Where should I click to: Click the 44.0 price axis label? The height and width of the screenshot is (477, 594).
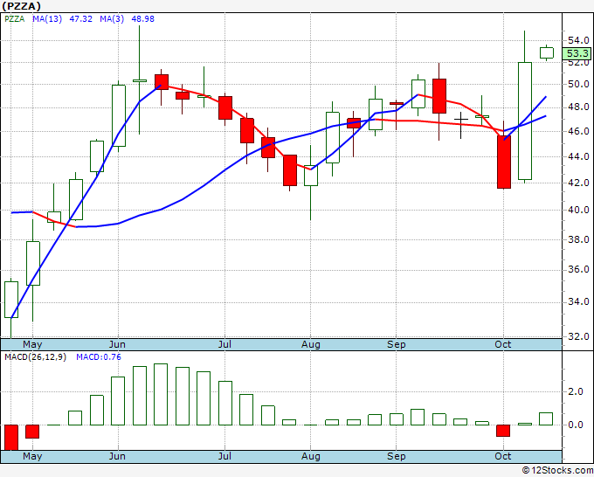click(578, 156)
